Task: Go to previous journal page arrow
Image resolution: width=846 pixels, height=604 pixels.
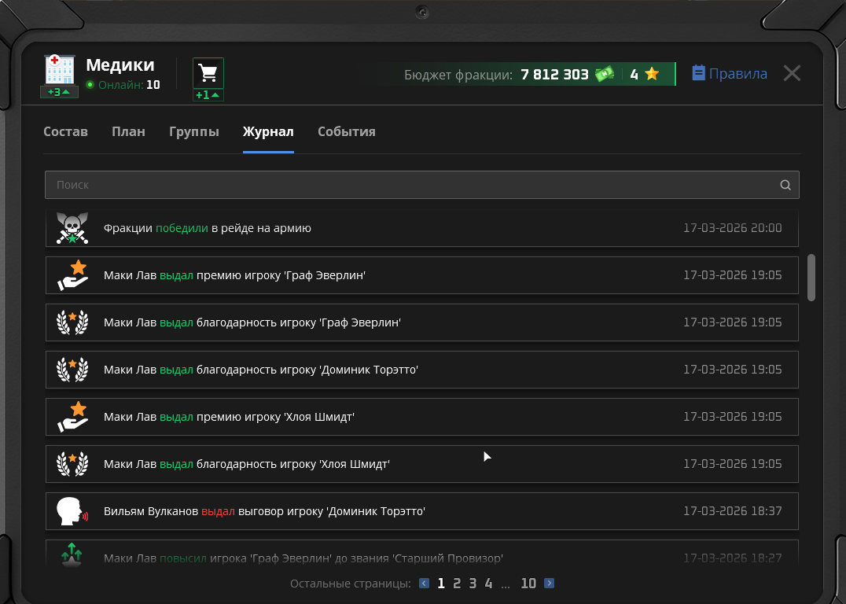Action: pos(425,584)
